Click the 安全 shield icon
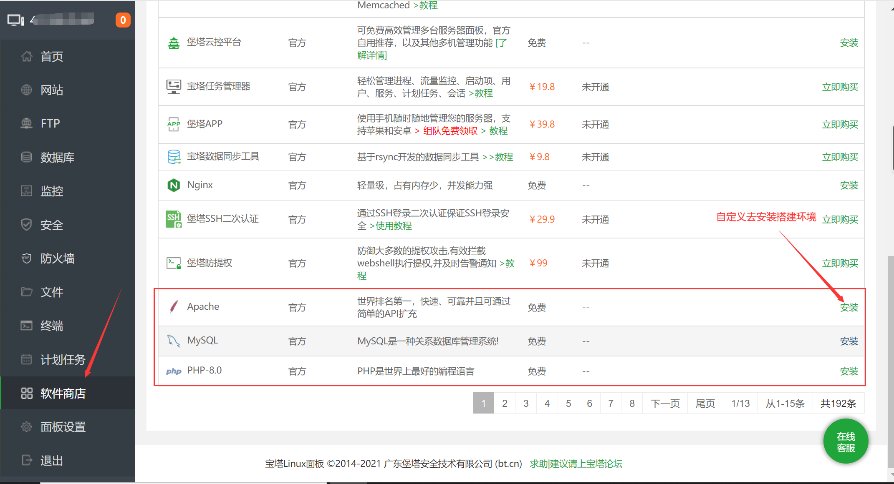 click(27, 225)
